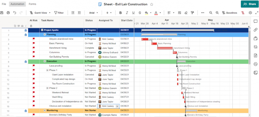Click the Share button
The width and height of the screenshot is (259, 117).
coord(250,4)
